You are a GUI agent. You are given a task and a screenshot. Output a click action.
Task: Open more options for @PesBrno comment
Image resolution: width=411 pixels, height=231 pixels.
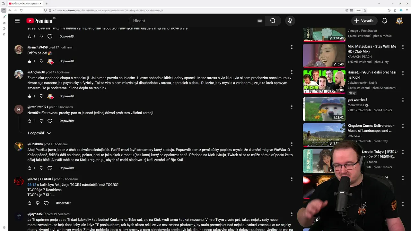coord(292,144)
